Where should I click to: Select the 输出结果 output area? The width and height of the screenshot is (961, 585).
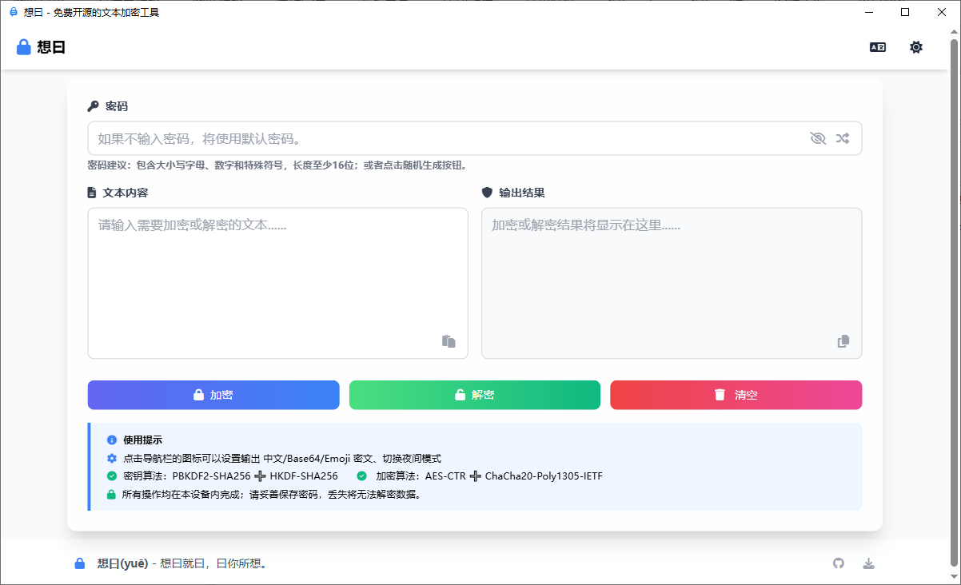click(672, 272)
